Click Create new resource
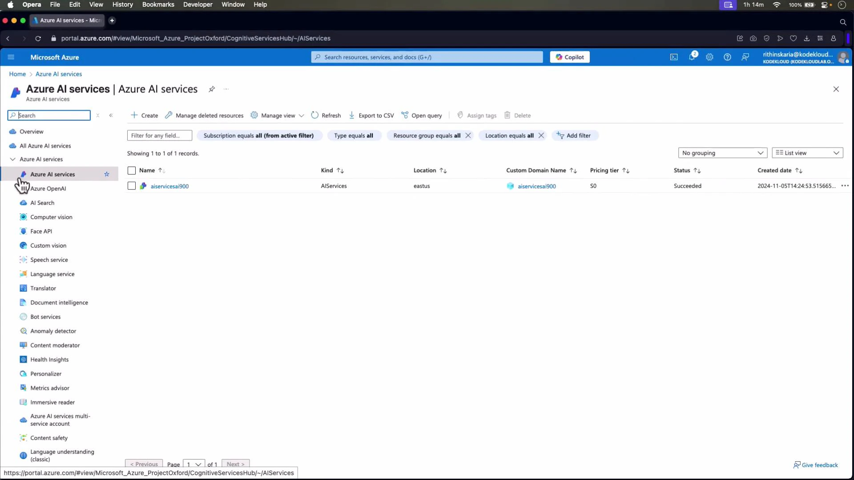 coord(145,116)
